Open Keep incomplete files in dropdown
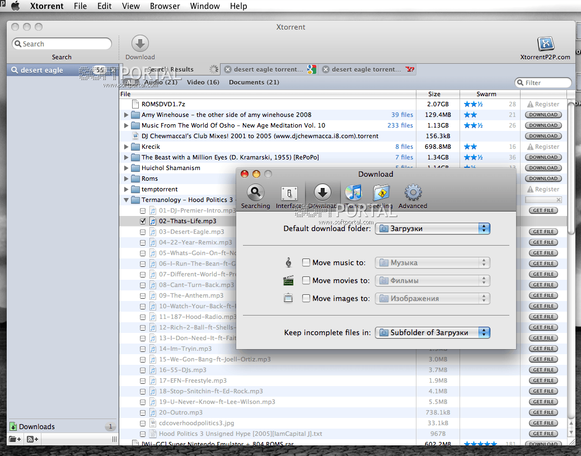Screen dimensions: 581x456 coord(433,332)
